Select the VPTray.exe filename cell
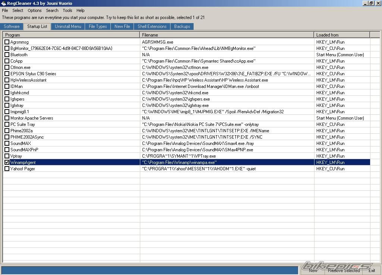 pos(227,156)
